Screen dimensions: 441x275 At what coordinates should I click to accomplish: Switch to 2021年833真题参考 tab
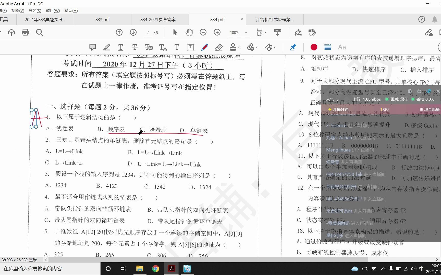click(45, 20)
